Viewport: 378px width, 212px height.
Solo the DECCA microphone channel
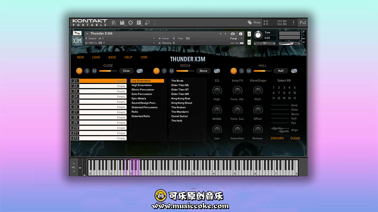164,71
